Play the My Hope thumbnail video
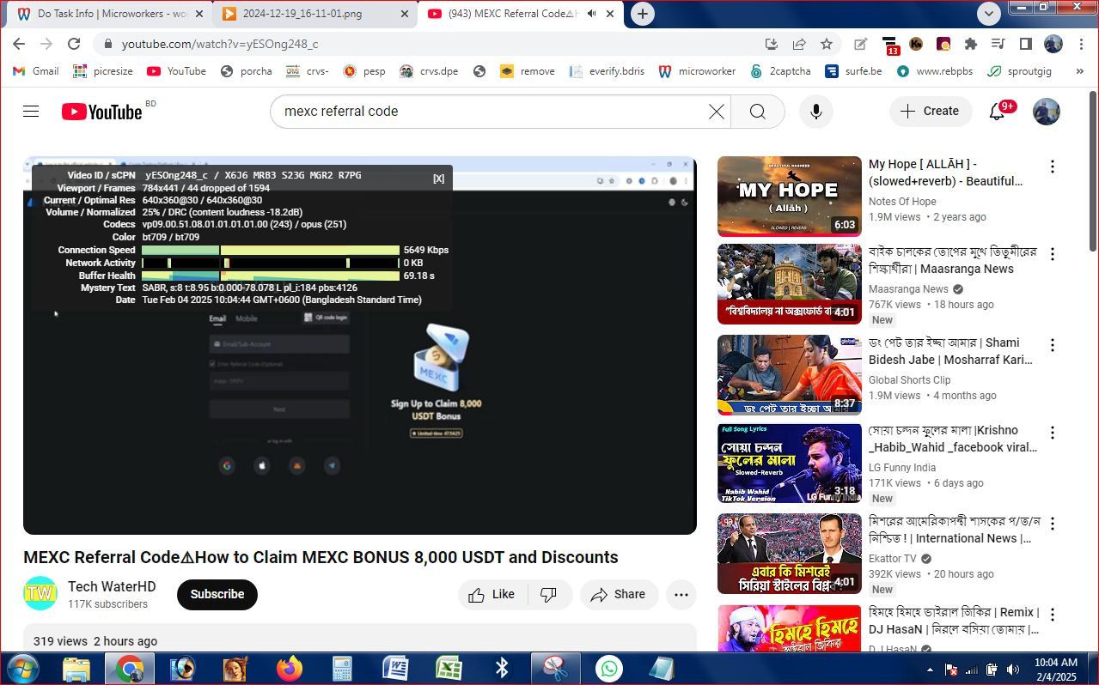The width and height of the screenshot is (1099, 685). [x=790, y=197]
